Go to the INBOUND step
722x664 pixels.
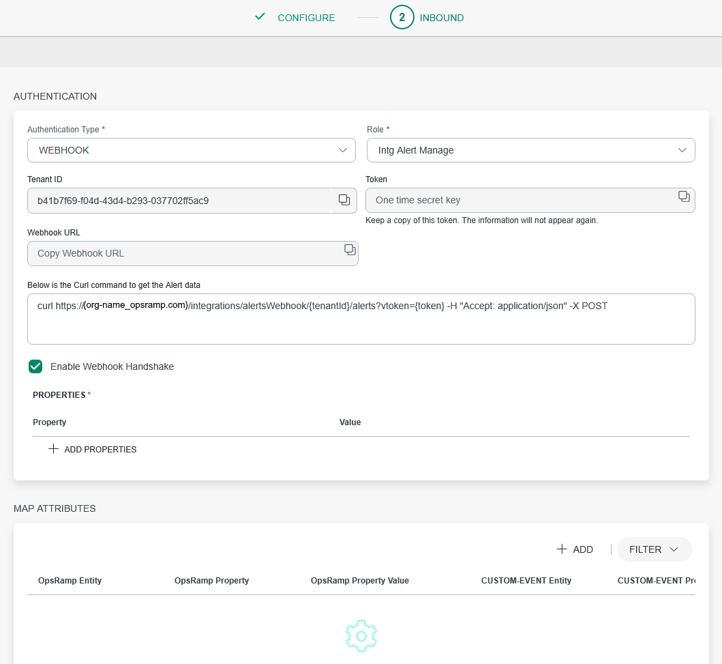442,18
